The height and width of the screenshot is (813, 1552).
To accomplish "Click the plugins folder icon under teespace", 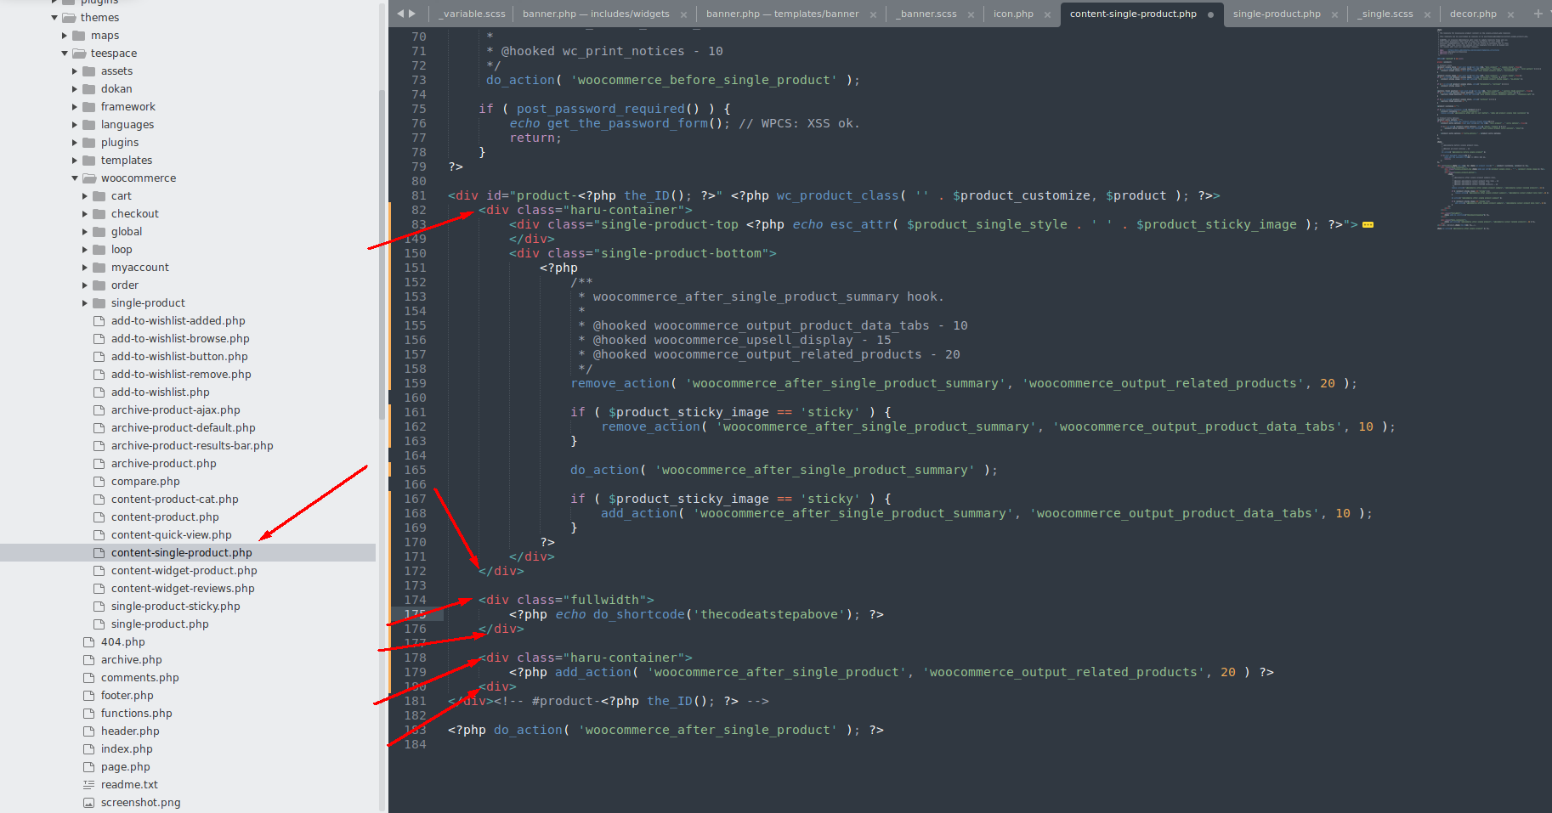I will (x=89, y=143).
